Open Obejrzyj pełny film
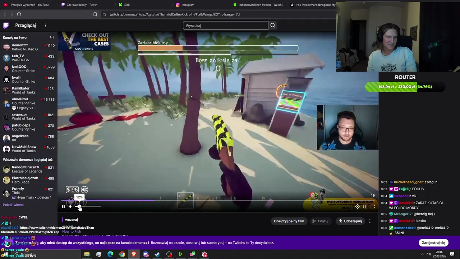 click(289, 221)
